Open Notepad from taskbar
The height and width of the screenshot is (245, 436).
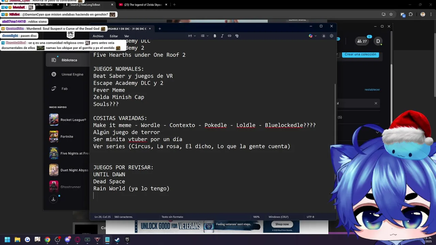tap(107, 240)
